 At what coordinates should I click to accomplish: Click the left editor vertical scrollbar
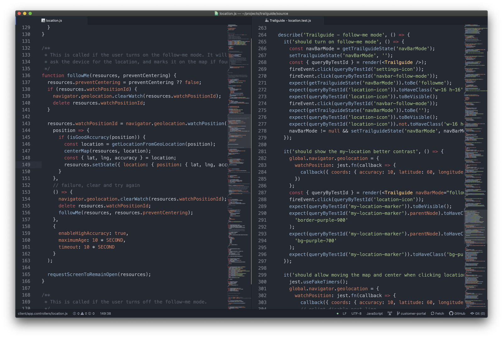click(x=251, y=161)
